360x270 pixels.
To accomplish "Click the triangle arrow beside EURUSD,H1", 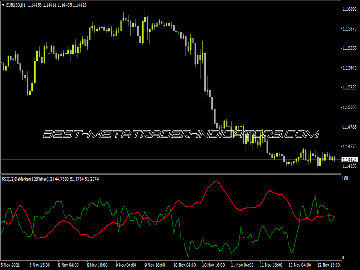I will pyautogui.click(x=3, y=5).
